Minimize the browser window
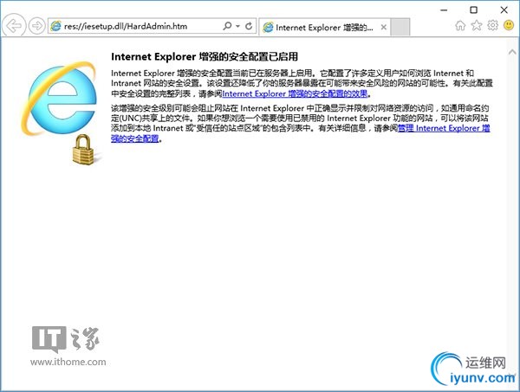The width and height of the screenshot is (520, 392). click(x=444, y=10)
